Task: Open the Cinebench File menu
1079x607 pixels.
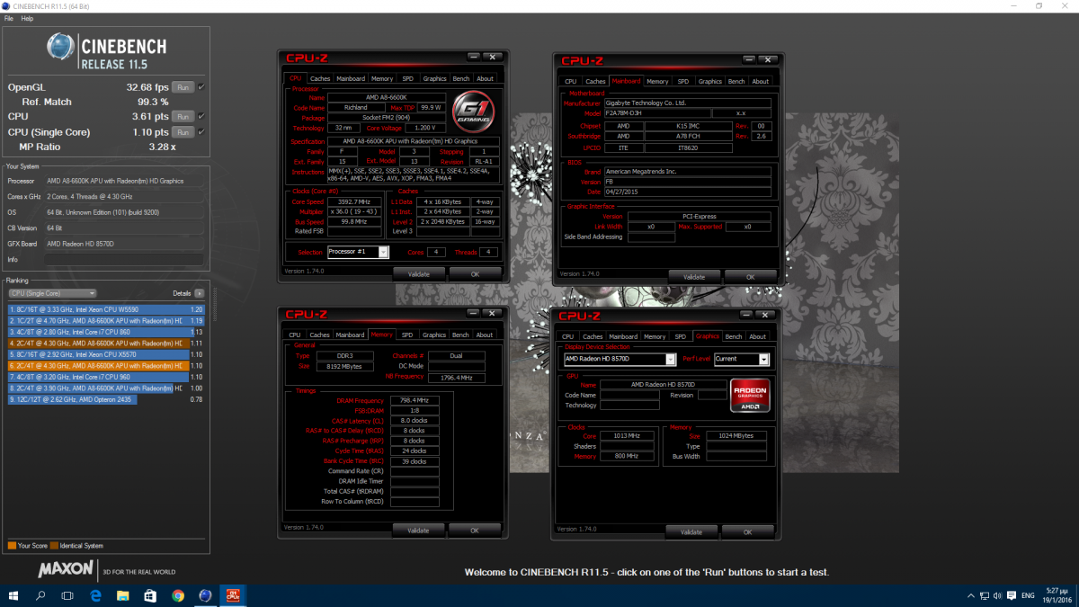Action: [x=8, y=18]
